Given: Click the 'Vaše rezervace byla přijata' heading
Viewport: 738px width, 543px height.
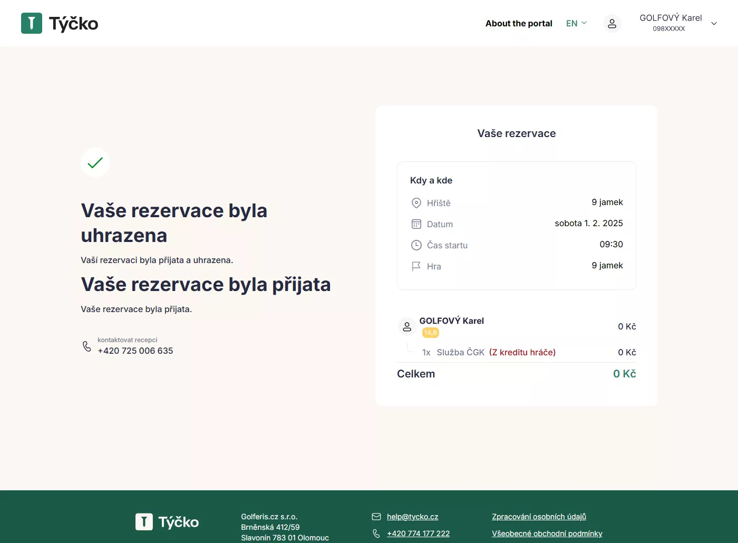Looking at the screenshot, I should (206, 285).
